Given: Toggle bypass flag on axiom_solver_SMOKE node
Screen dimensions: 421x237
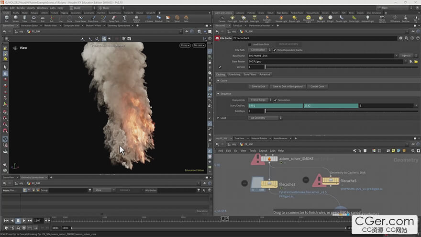Looking at the screenshot, I should tap(263, 159).
